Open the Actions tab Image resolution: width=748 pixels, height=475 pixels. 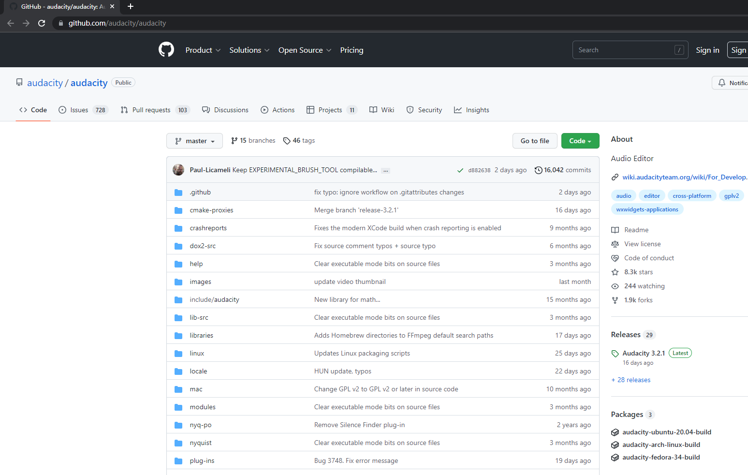coord(278,110)
